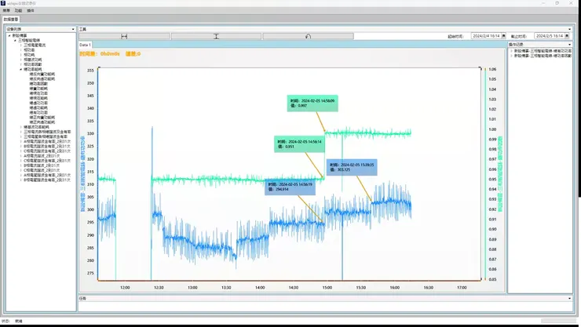Select 總實功能耗 in device tree
Image resolution: width=581 pixels, height=327 pixels.
(x=38, y=89)
